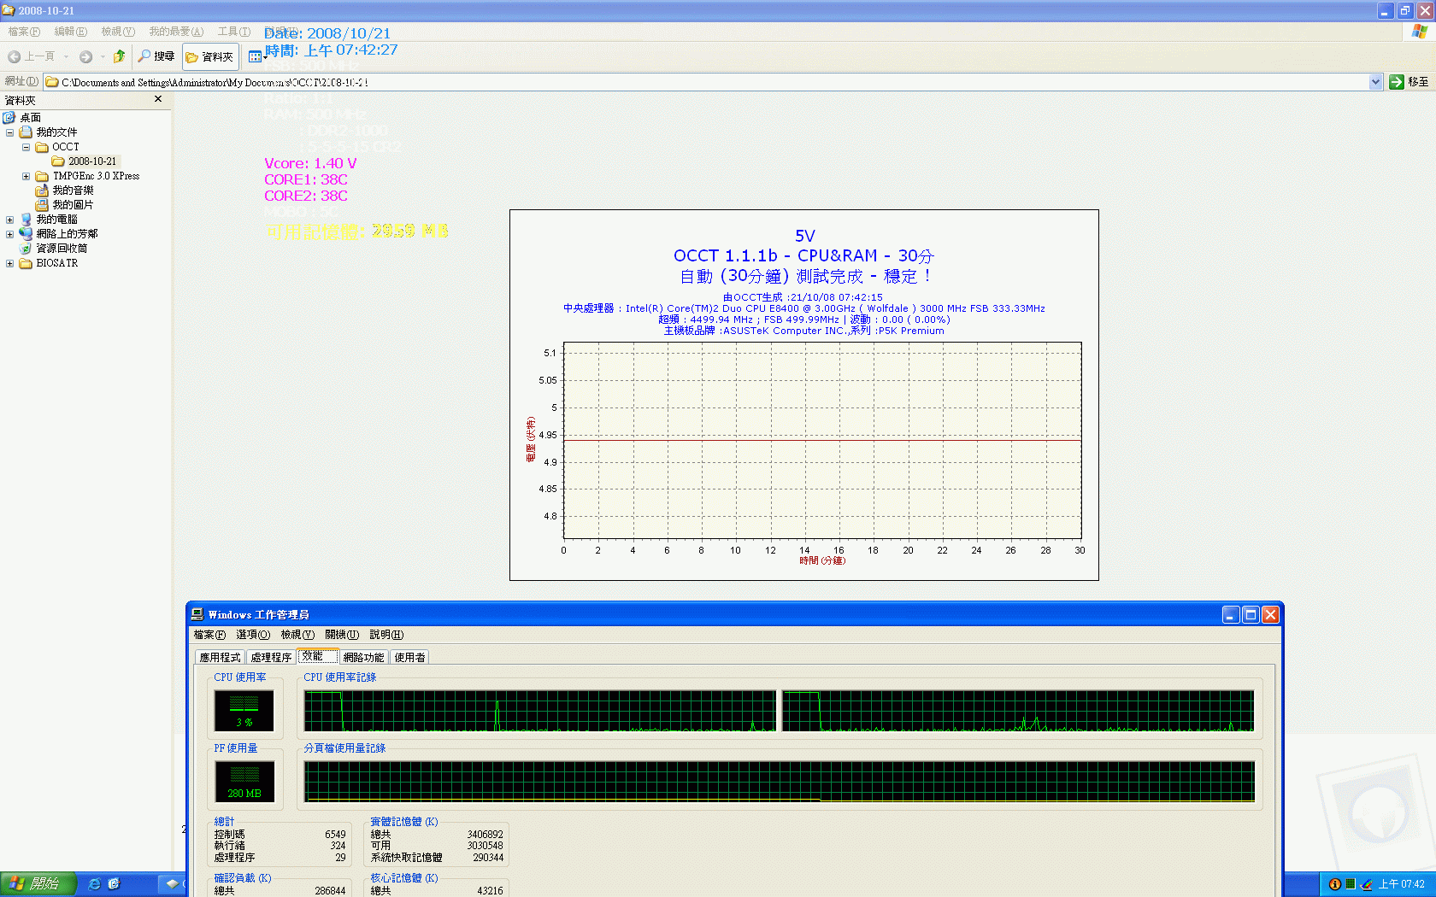Open Task Manager Shut Down (關機) menu
The image size is (1436, 897).
[x=342, y=635]
